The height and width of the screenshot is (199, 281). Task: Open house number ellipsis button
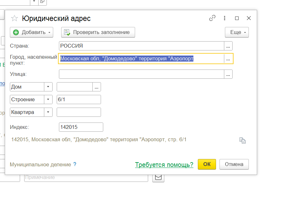click(97, 87)
